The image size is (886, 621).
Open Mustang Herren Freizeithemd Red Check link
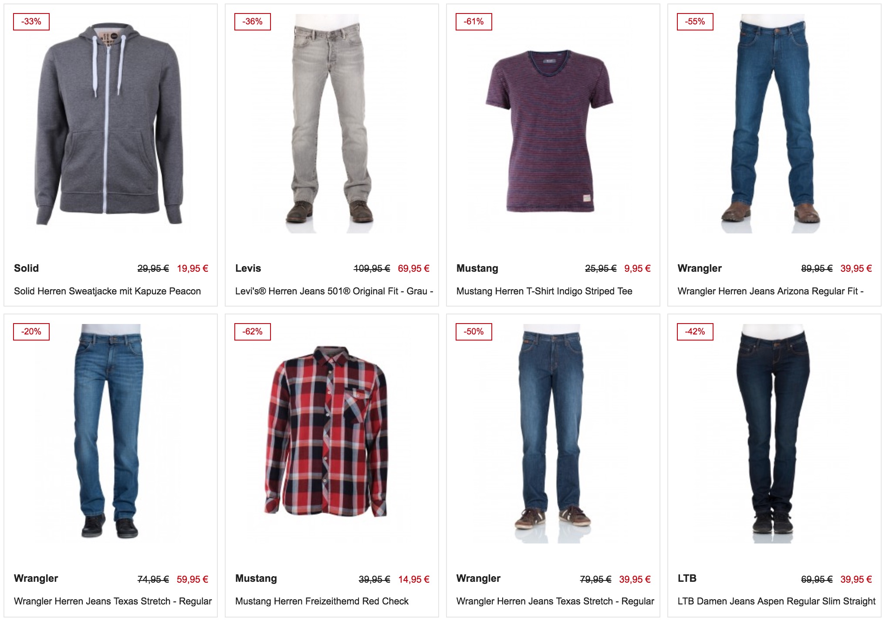point(322,601)
